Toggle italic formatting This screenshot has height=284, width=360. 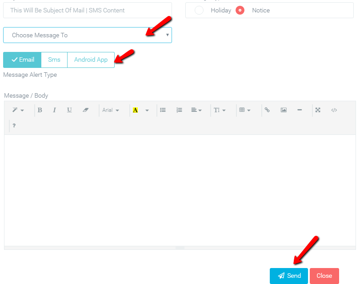click(x=54, y=110)
